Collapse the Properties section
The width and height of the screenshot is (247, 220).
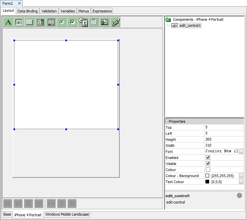(x=167, y=121)
